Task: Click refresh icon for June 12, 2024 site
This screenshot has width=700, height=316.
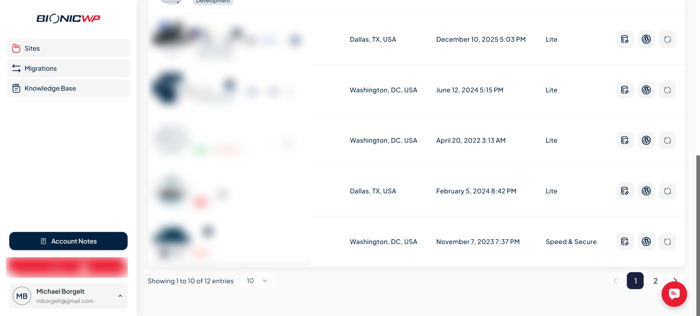Action: coord(667,90)
